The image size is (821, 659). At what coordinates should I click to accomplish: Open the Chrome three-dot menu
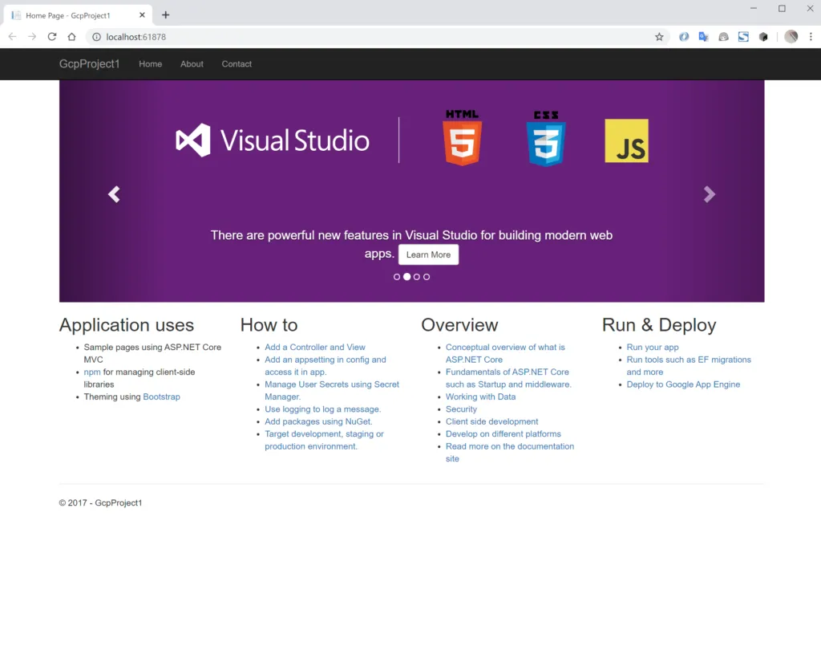[811, 37]
